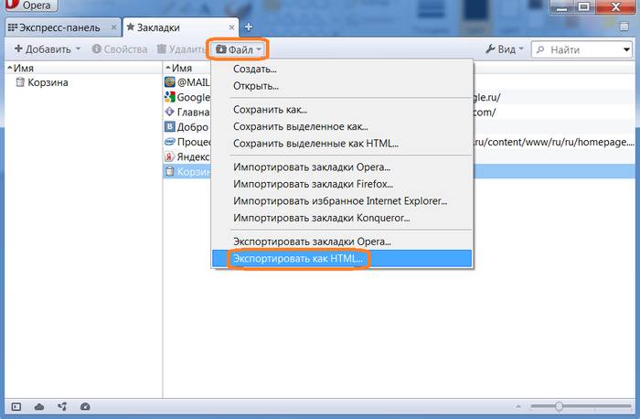Select Корзина folder in left panel
This screenshot has width=640, height=419.
point(47,83)
